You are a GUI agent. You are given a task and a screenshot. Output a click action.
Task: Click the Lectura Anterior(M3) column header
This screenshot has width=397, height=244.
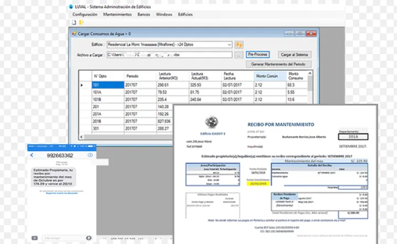tap(173, 76)
